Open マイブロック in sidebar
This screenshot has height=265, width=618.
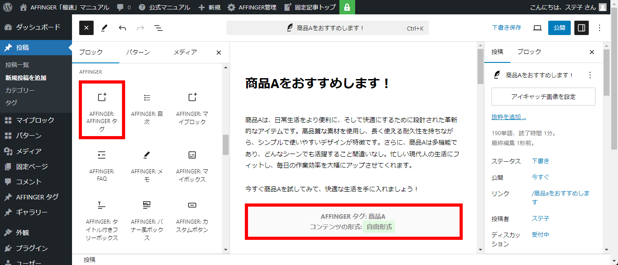pyautogui.click(x=36, y=120)
